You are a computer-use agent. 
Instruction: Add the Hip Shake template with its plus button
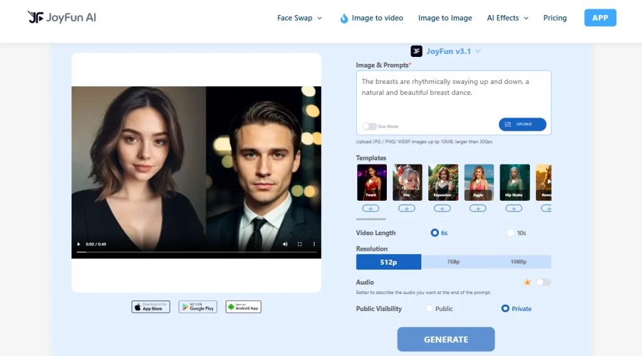coord(514,208)
